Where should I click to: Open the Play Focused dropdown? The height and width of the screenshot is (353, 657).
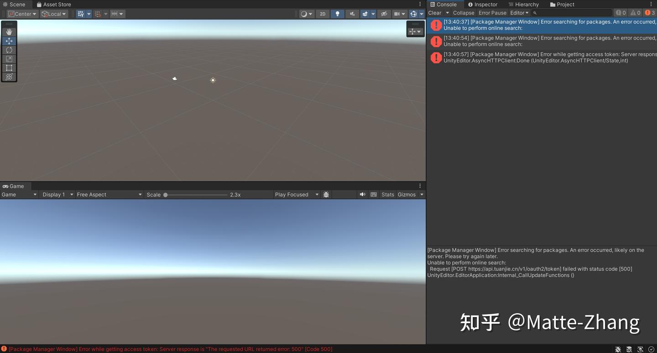point(296,194)
